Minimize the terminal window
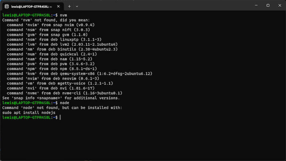 click(253, 5)
